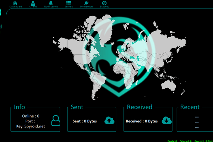
Task: Click 'Received : 0 Bytes' in Received panel
Action: coord(142,121)
